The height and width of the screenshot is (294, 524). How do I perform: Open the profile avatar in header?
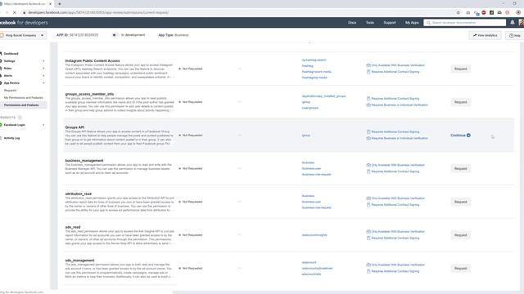click(x=521, y=22)
